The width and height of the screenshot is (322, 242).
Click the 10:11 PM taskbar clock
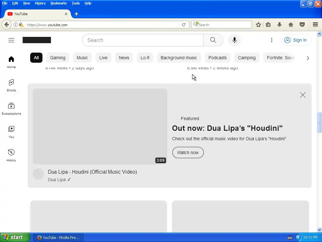pos(310,238)
